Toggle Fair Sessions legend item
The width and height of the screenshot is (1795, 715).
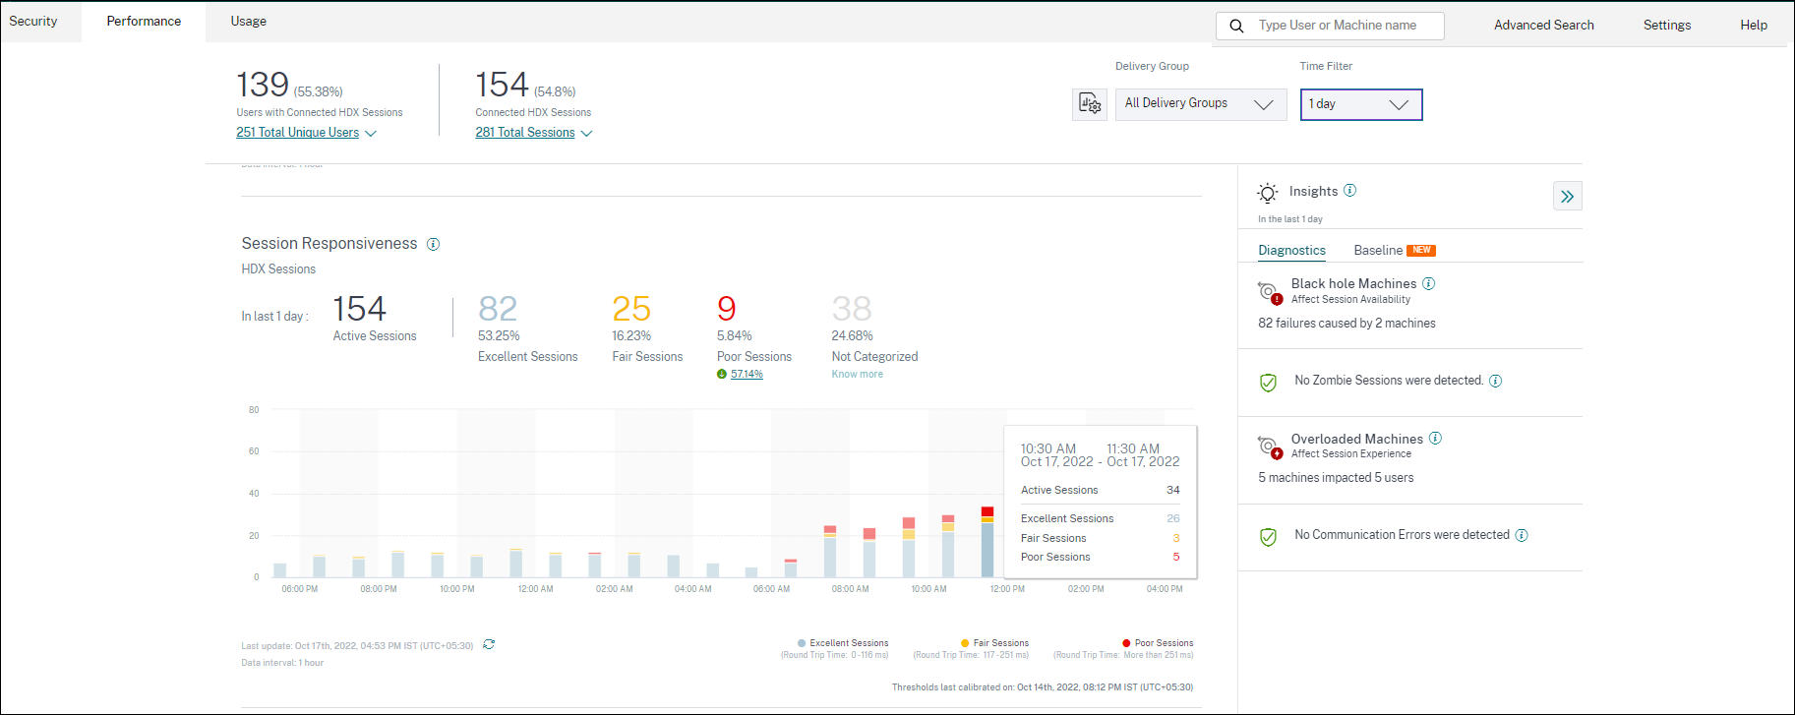click(994, 643)
